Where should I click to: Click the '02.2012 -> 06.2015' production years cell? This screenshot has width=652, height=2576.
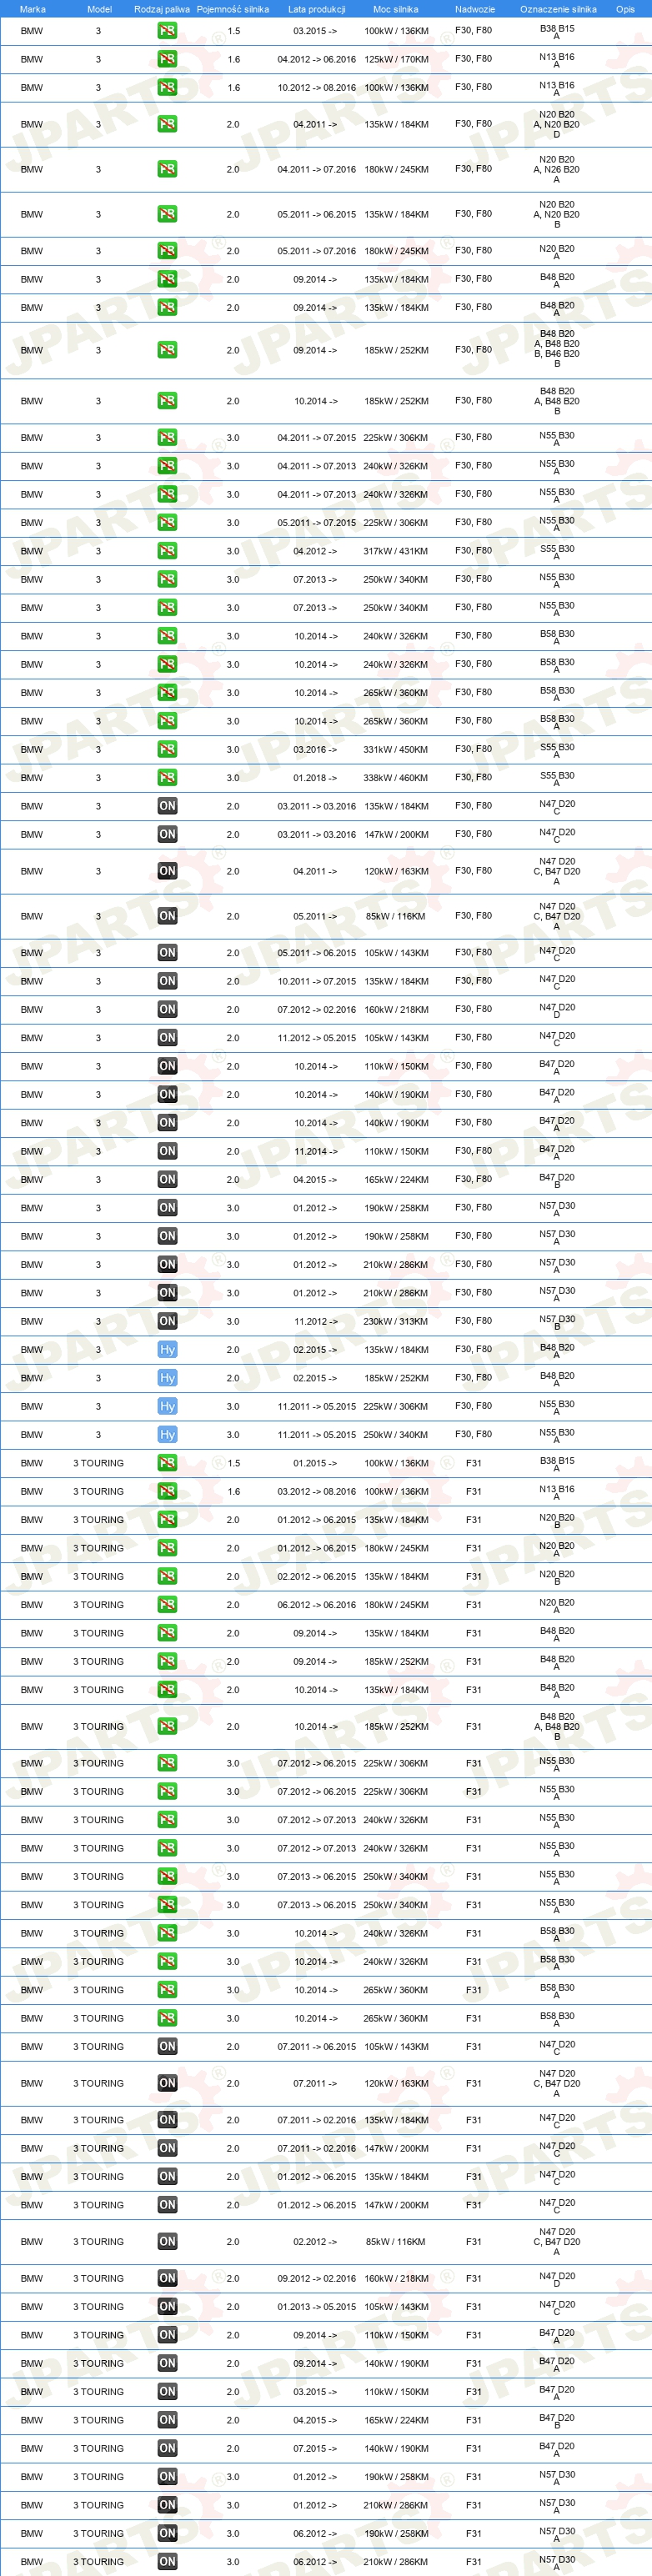tap(317, 1576)
